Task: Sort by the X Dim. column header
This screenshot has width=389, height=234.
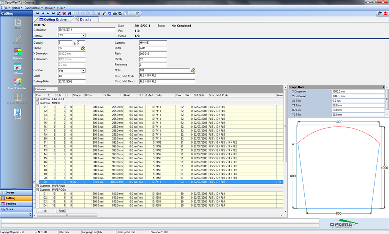Action: click(x=94, y=95)
